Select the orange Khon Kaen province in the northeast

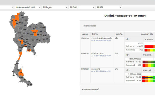tap(35, 33)
